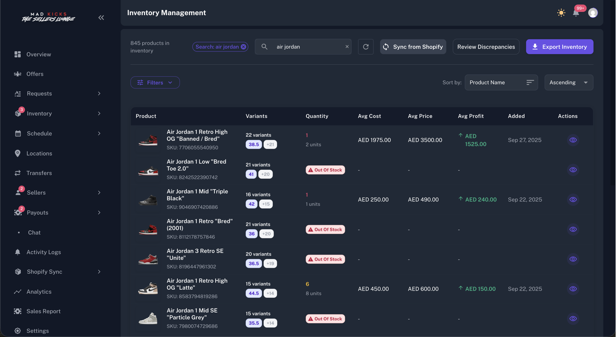The image size is (616, 337).
Task: Open notifications bell with 99+ badge
Action: tap(576, 13)
